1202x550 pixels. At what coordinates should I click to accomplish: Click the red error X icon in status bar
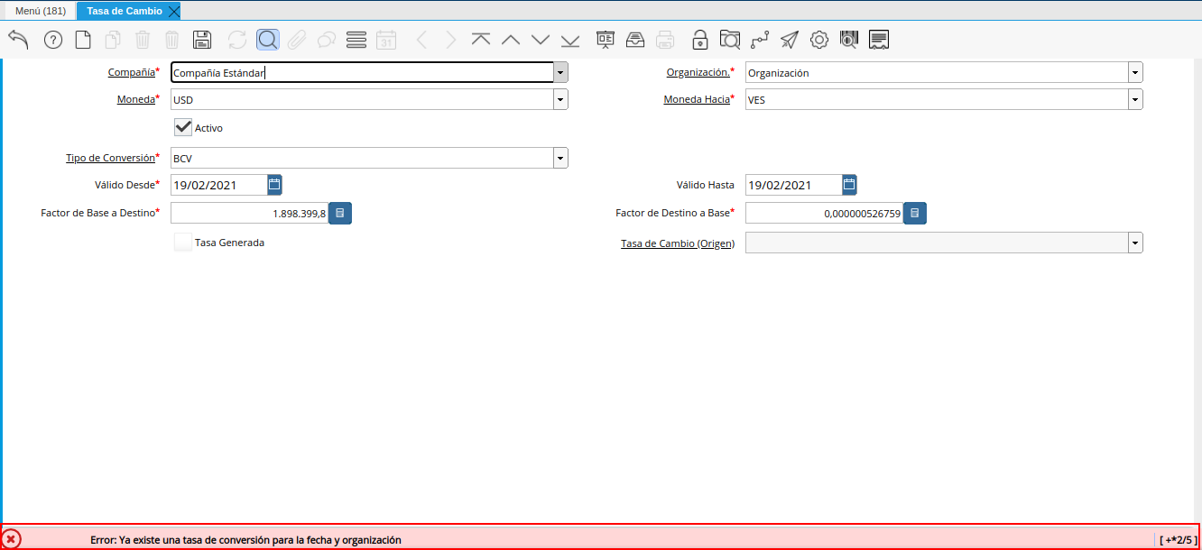click(12, 539)
